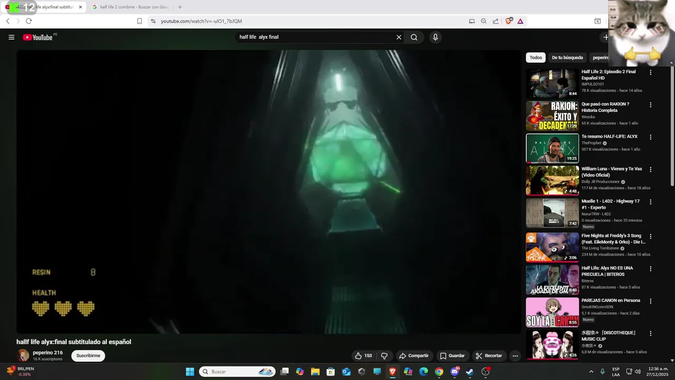The image size is (675, 380).
Task: Open Steam from the taskbar
Action: coord(469,372)
